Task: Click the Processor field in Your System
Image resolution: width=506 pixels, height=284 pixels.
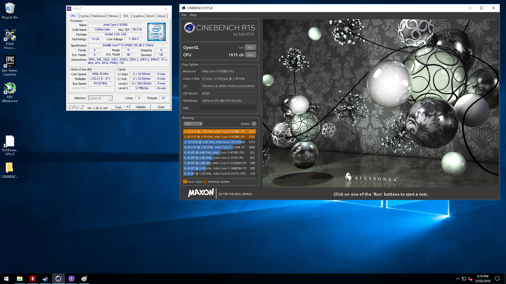Action: (x=228, y=71)
